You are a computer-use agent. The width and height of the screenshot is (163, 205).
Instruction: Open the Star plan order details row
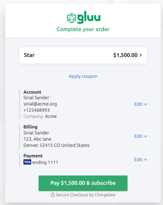tap(83, 55)
